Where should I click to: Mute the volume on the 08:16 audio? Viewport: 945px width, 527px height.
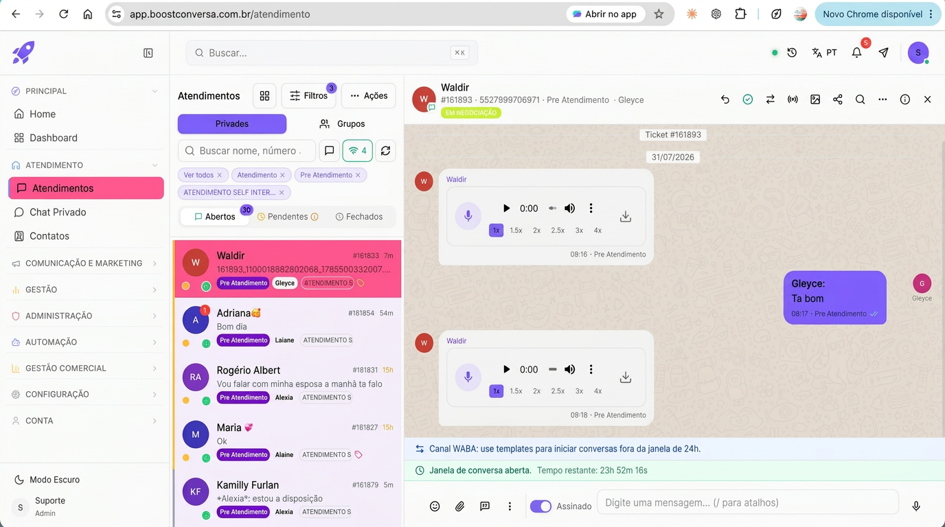tap(569, 208)
